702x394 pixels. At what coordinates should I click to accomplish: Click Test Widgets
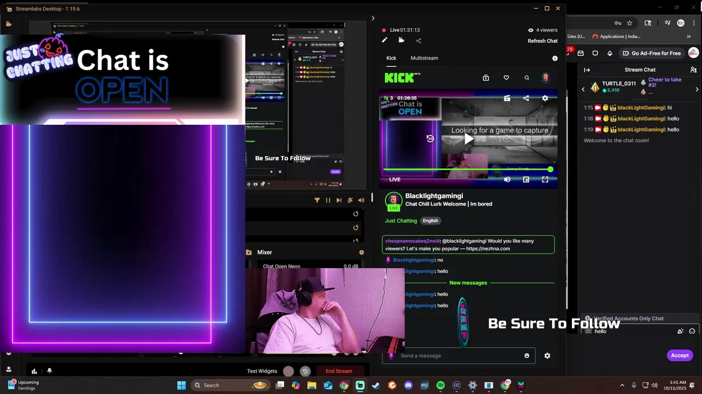pyautogui.click(x=262, y=371)
